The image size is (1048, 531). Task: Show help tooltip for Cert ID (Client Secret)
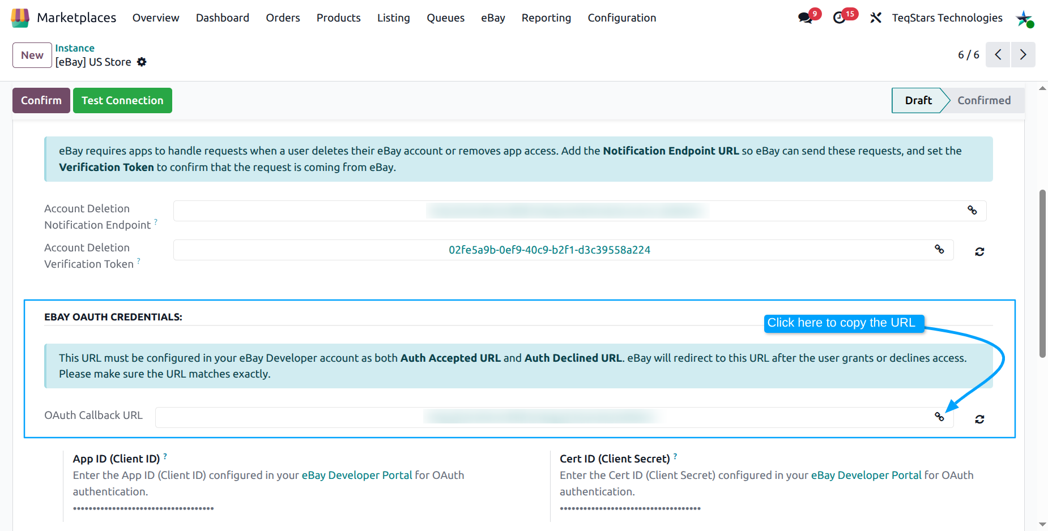coord(675,456)
